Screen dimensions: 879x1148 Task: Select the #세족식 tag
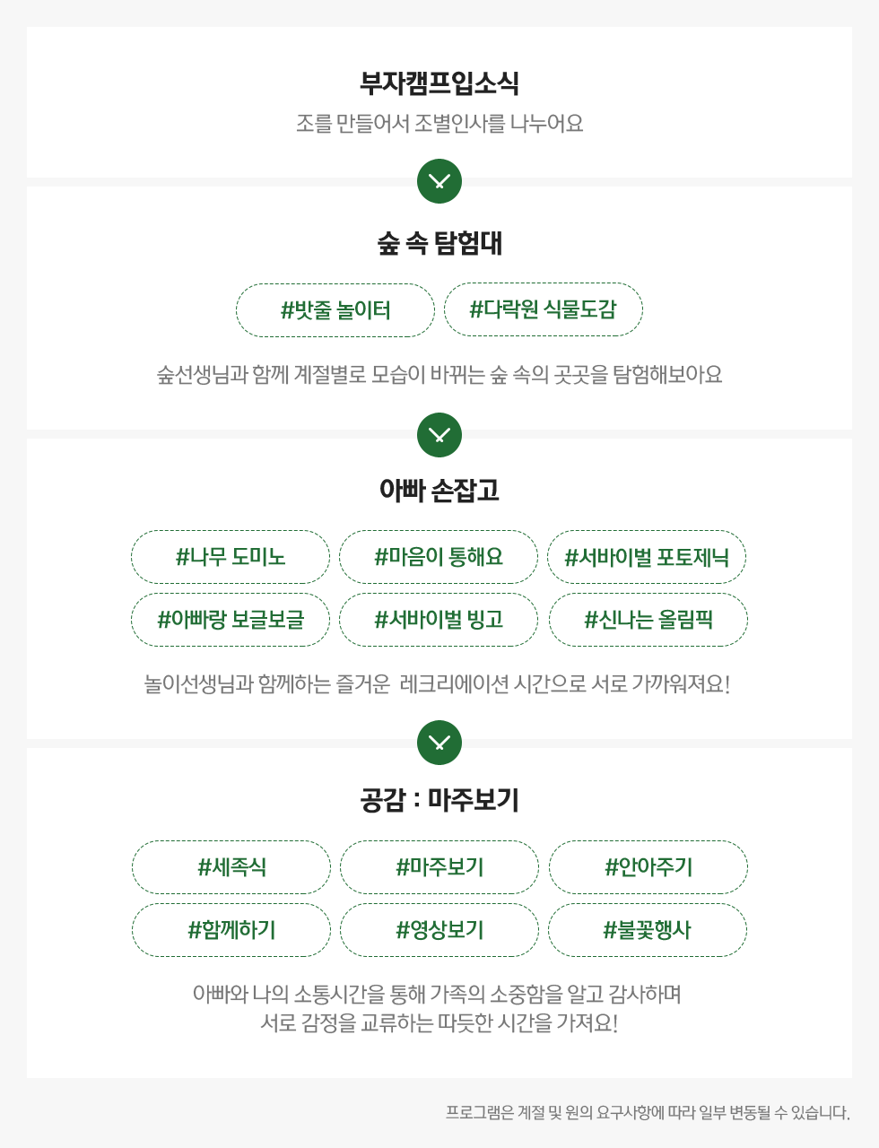pos(231,867)
